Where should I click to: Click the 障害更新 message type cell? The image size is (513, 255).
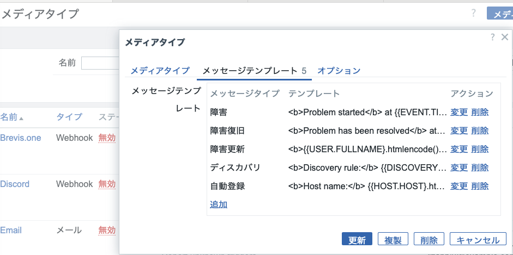point(227,150)
